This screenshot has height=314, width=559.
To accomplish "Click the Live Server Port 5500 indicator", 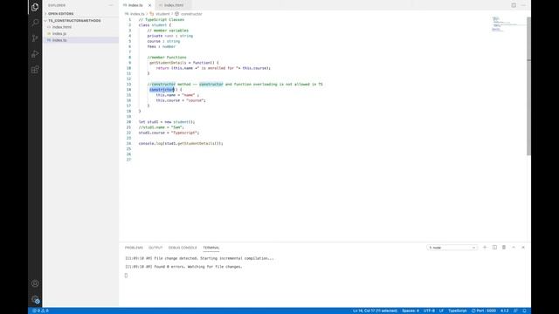I will [483, 311].
